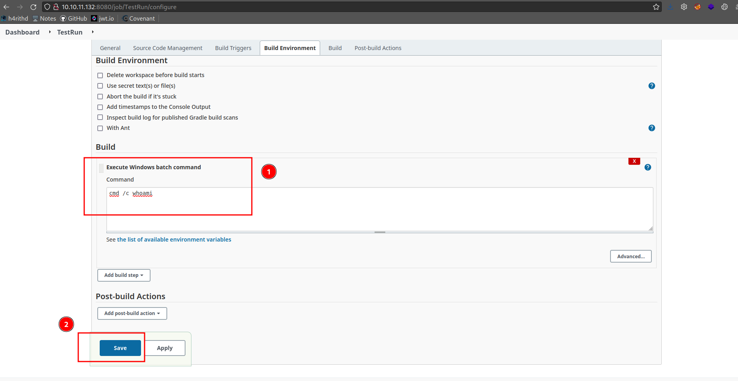Click the Advanced... button
The image size is (738, 381).
(631, 256)
